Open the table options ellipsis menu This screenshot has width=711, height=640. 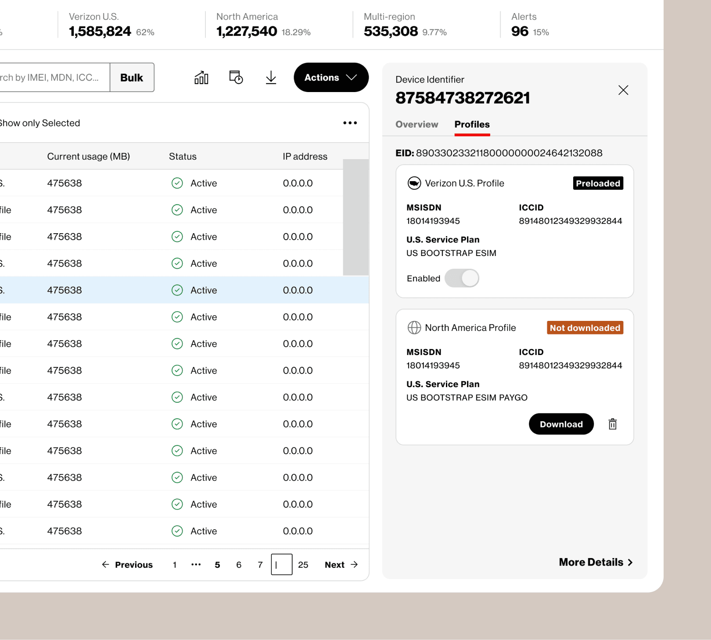tap(350, 123)
